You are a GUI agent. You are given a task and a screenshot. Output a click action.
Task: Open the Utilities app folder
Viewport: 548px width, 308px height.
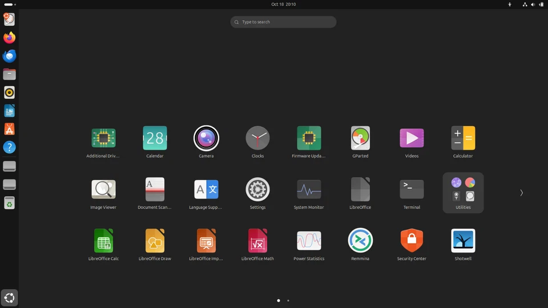[x=463, y=192]
